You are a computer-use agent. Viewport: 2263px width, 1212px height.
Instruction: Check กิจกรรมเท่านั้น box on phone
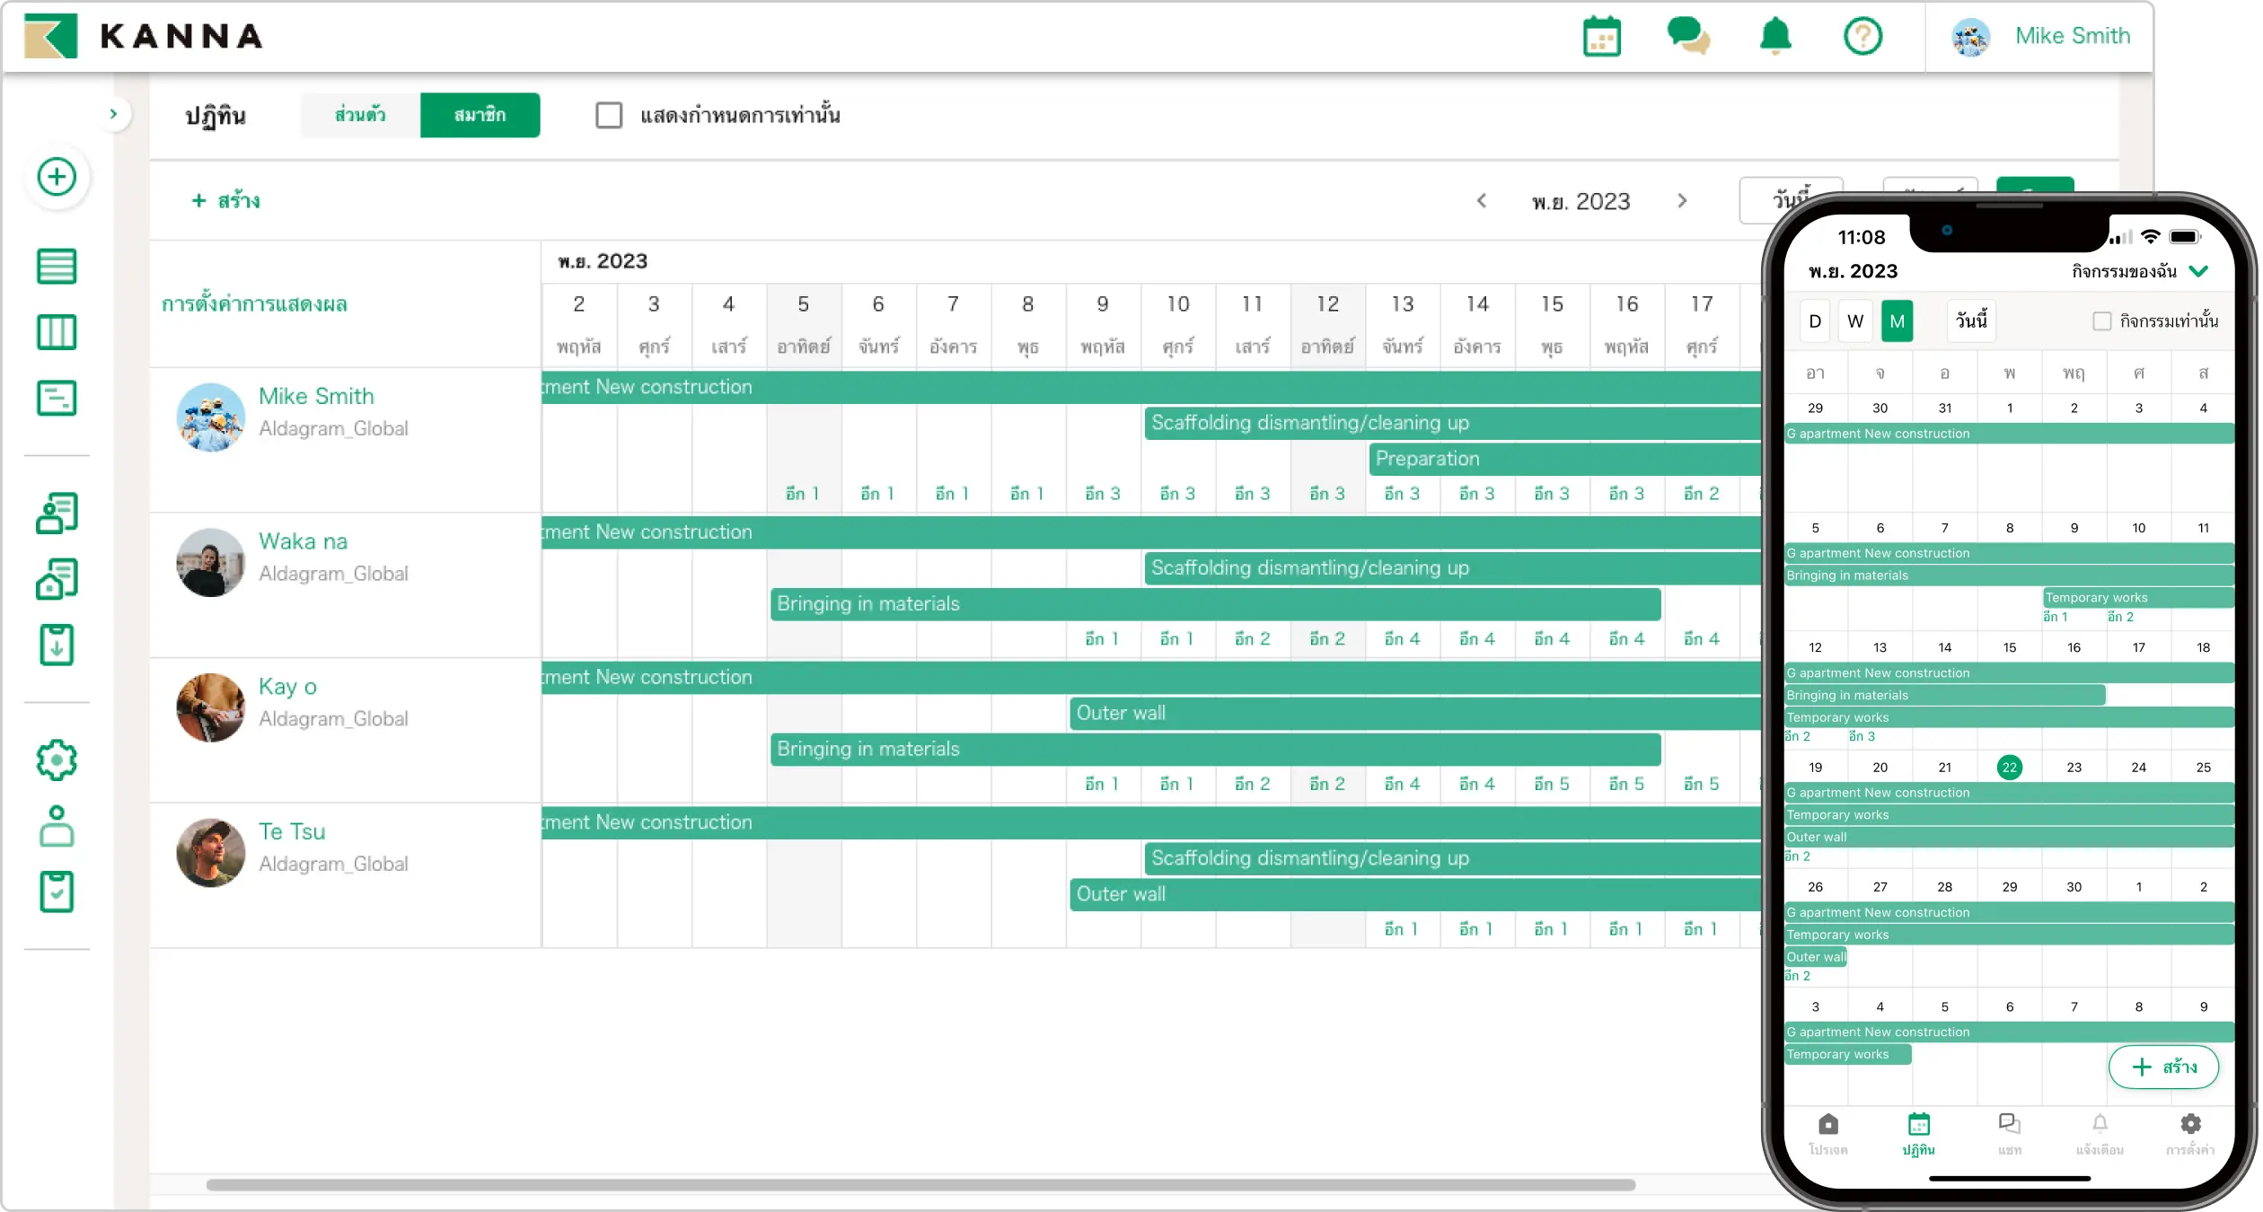[2101, 321]
